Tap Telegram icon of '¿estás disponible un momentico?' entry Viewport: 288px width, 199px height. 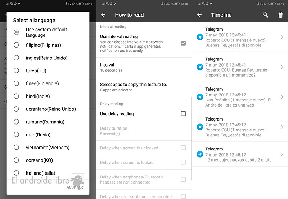200,67
